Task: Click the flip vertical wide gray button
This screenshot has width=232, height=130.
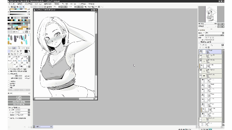Action: click(x=19, y=99)
